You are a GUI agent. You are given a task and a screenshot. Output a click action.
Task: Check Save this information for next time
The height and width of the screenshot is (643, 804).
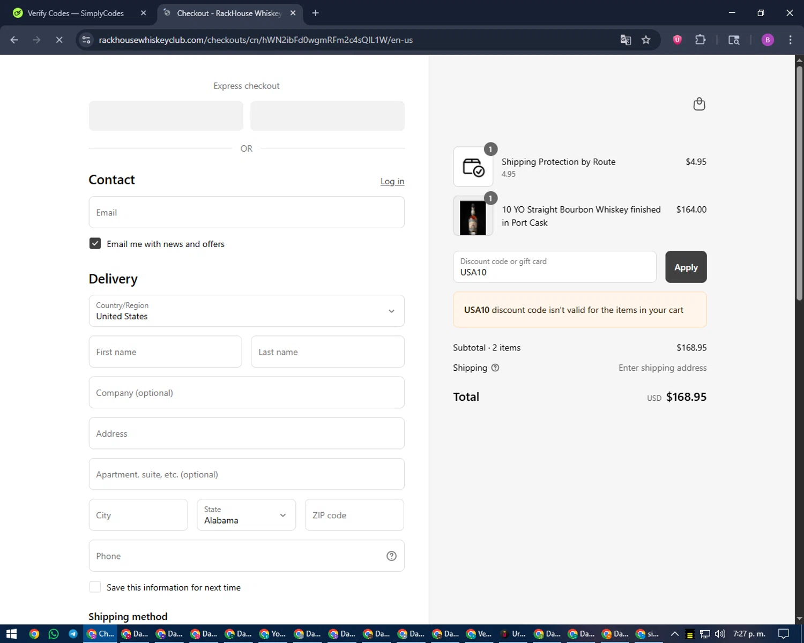pyautogui.click(x=95, y=587)
